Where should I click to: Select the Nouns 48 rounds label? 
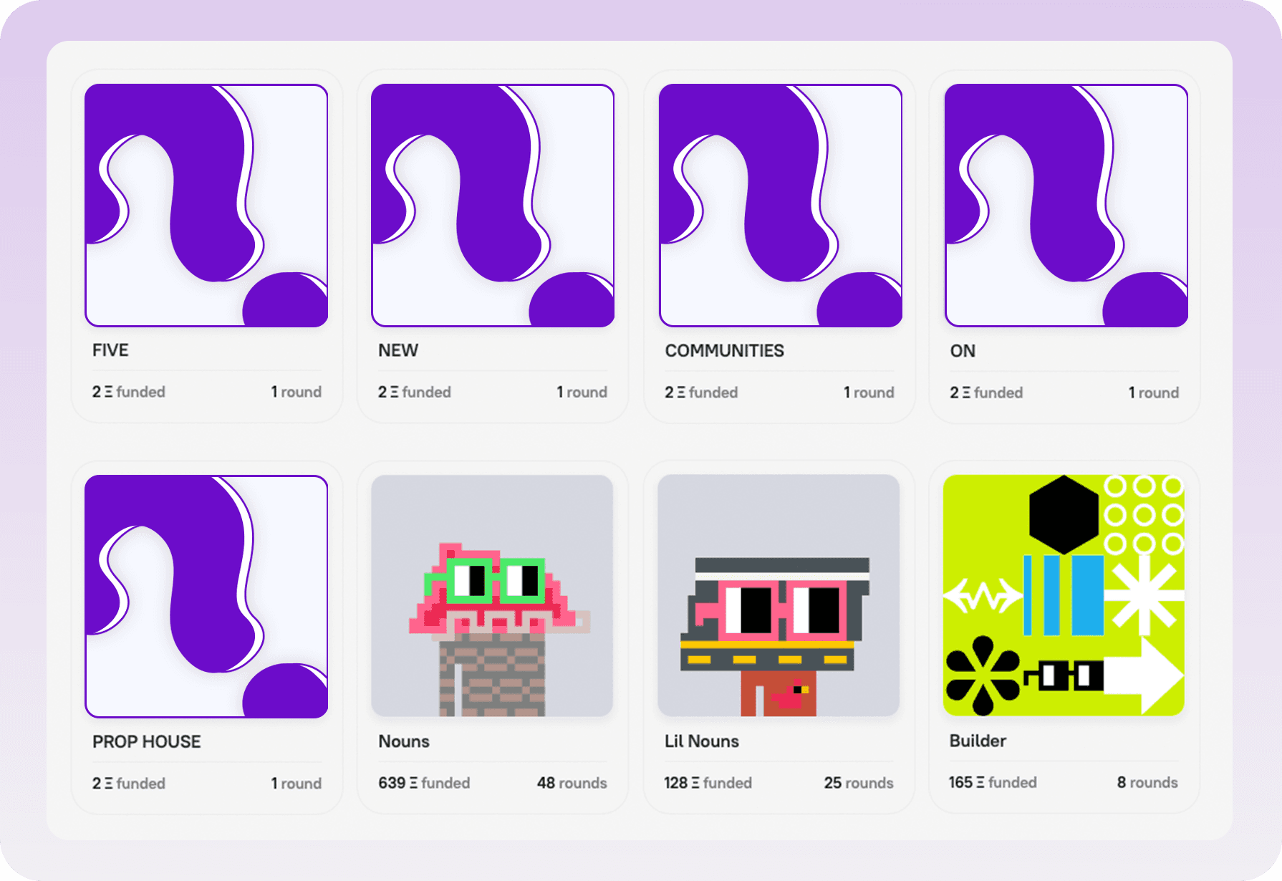pyautogui.click(x=572, y=783)
